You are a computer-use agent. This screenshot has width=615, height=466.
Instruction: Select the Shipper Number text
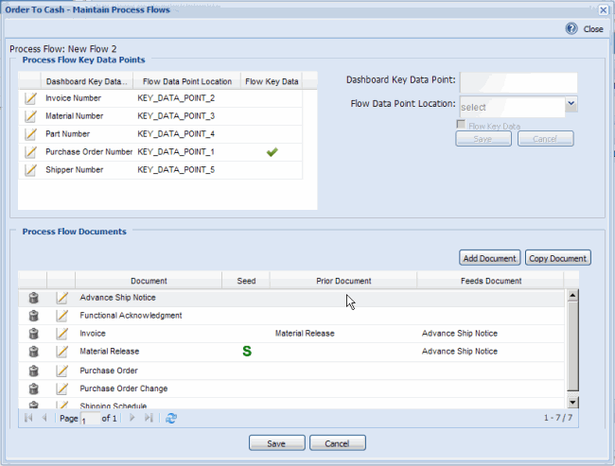(75, 170)
